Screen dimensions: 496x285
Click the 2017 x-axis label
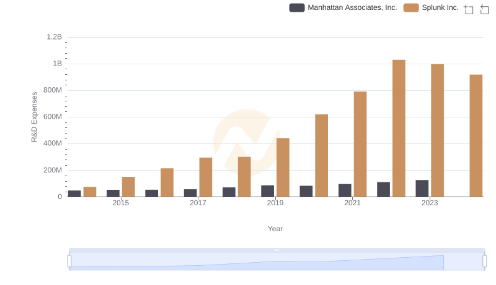point(198,203)
